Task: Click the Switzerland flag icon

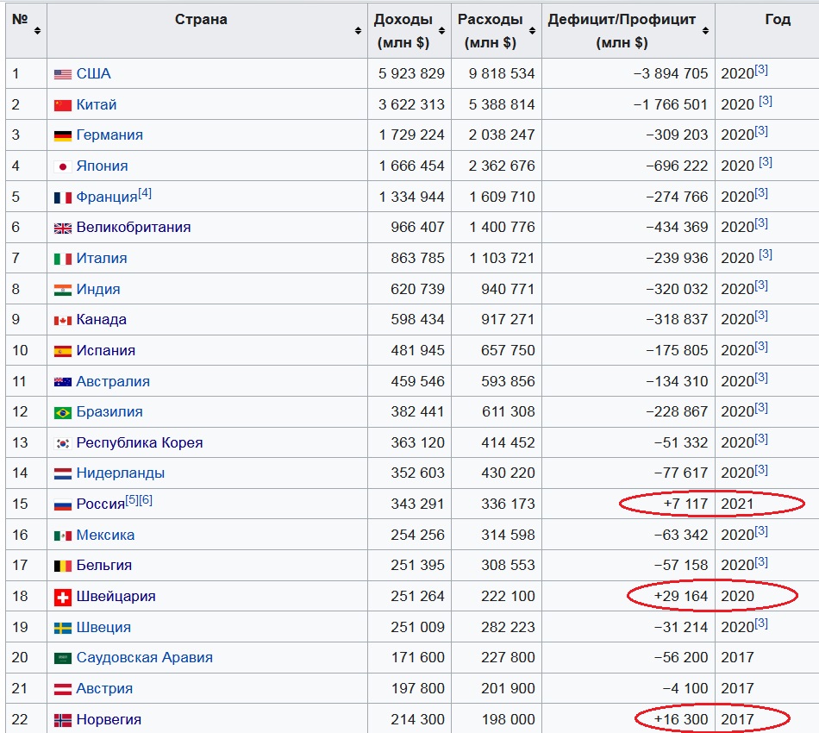Action: (x=63, y=597)
